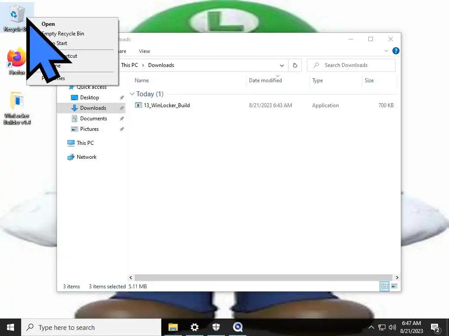The width and height of the screenshot is (449, 336).
Task: Open File Explorer from the taskbar
Action: pyautogui.click(x=173, y=327)
